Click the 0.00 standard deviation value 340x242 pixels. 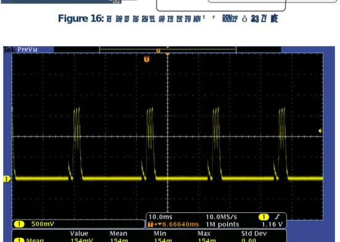249,240
